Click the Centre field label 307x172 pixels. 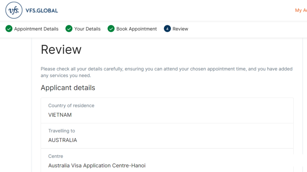click(x=55, y=156)
